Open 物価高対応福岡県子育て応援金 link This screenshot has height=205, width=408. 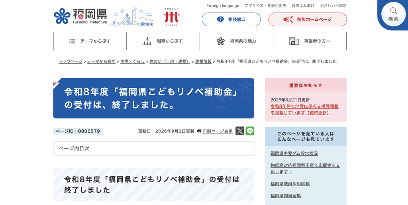[x=305, y=169]
